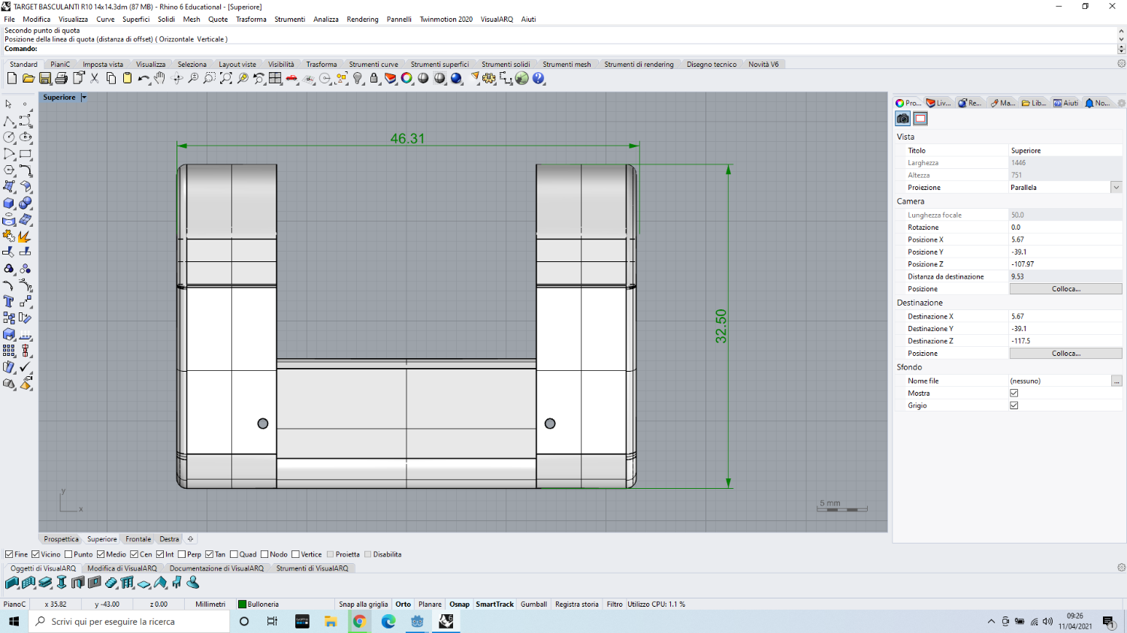Click the Pan hand tool icon
1127x633 pixels.
160,78
